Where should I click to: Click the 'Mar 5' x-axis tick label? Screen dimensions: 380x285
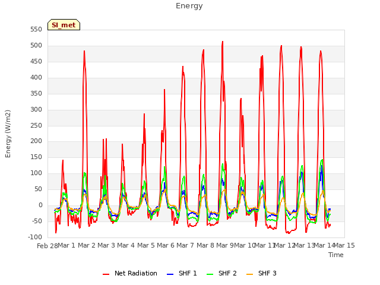pyautogui.click(x=146, y=245)
